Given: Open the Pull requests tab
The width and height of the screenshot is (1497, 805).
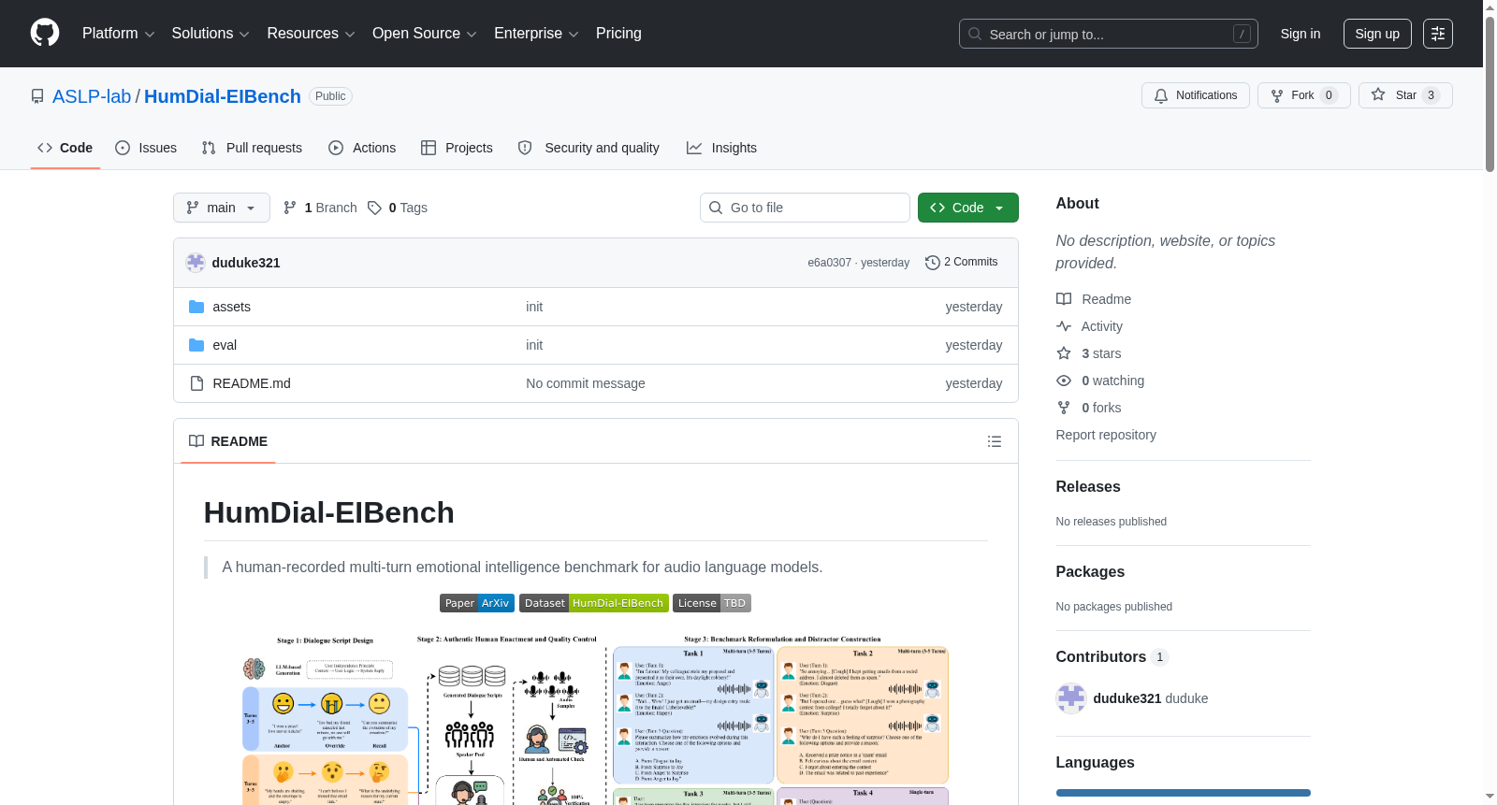Looking at the screenshot, I should point(252,148).
